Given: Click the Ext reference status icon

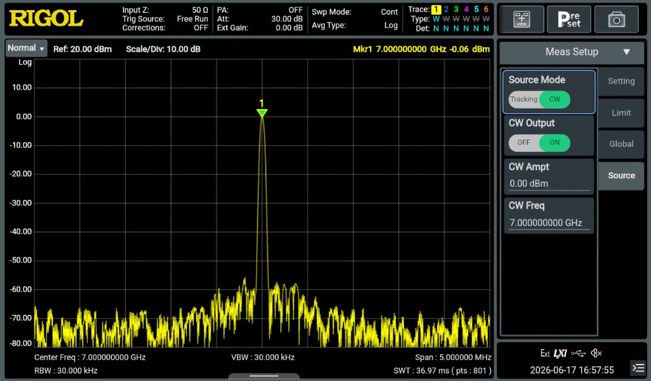Looking at the screenshot, I should click(545, 353).
